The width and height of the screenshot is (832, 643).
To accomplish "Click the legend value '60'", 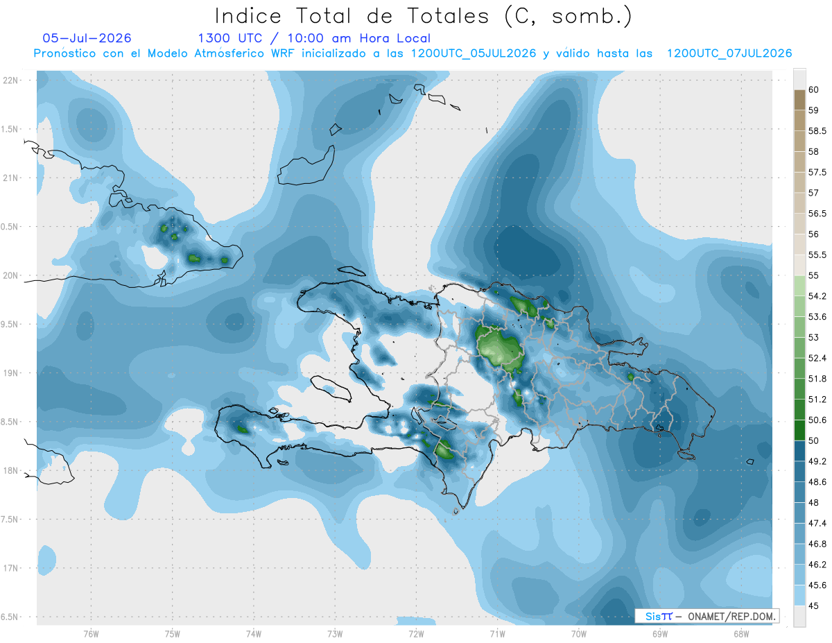I will tap(814, 90).
